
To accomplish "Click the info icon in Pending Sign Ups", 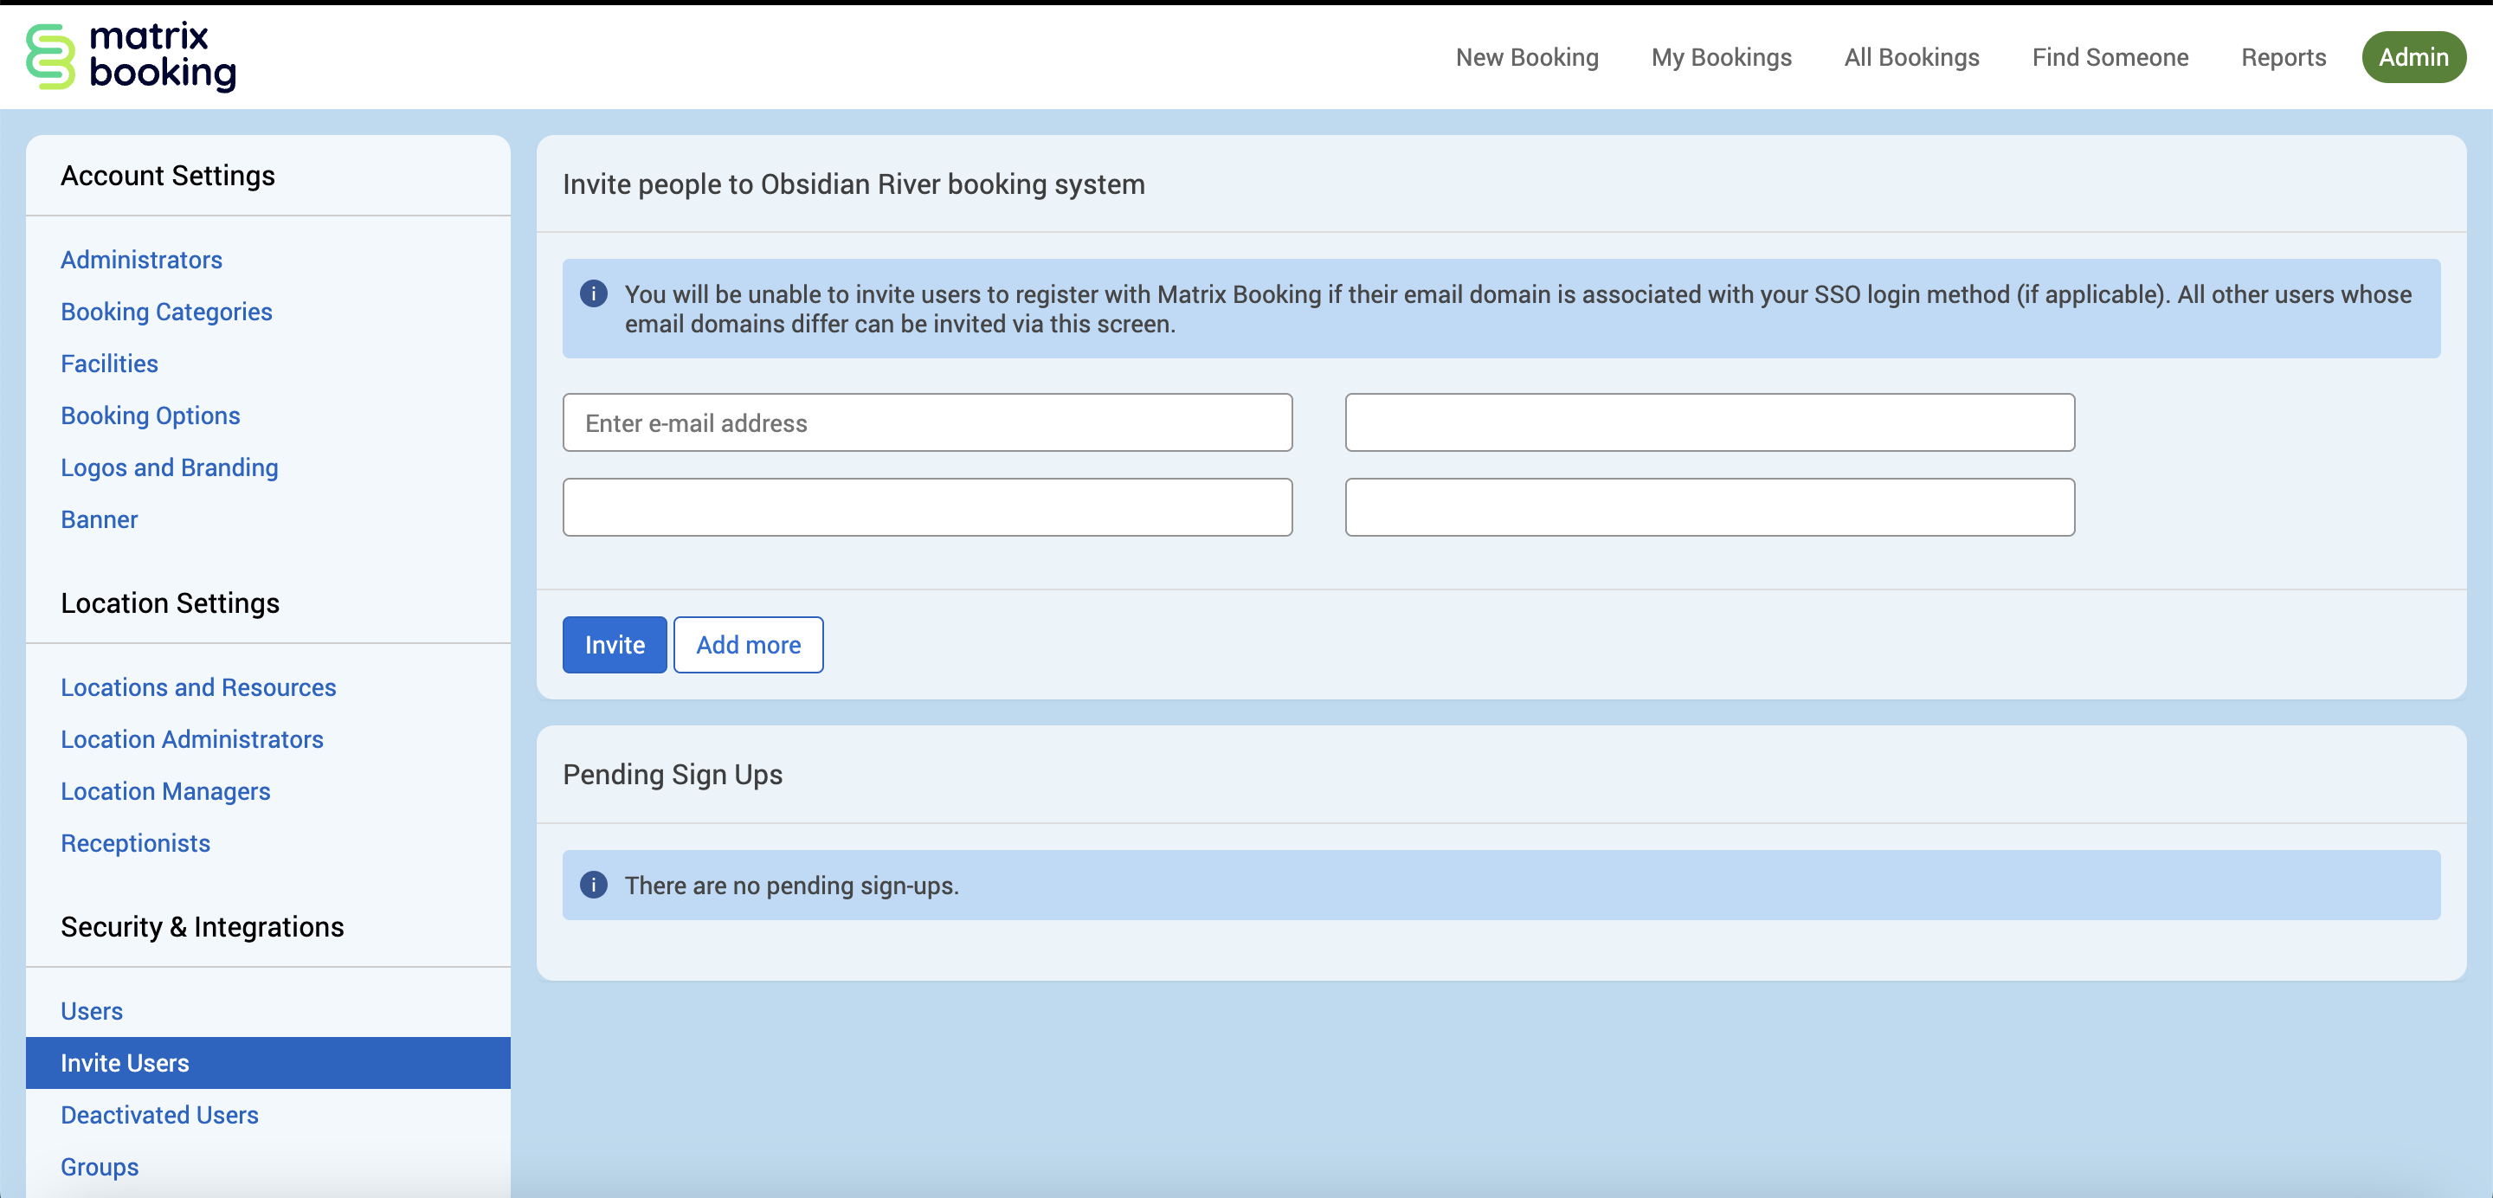I will [x=595, y=885].
